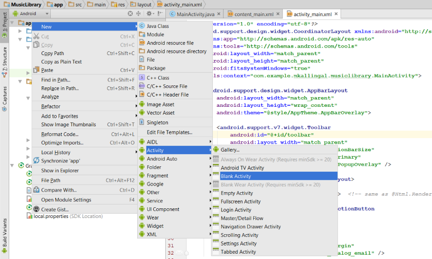Select Package in New submenu

click(175, 68)
